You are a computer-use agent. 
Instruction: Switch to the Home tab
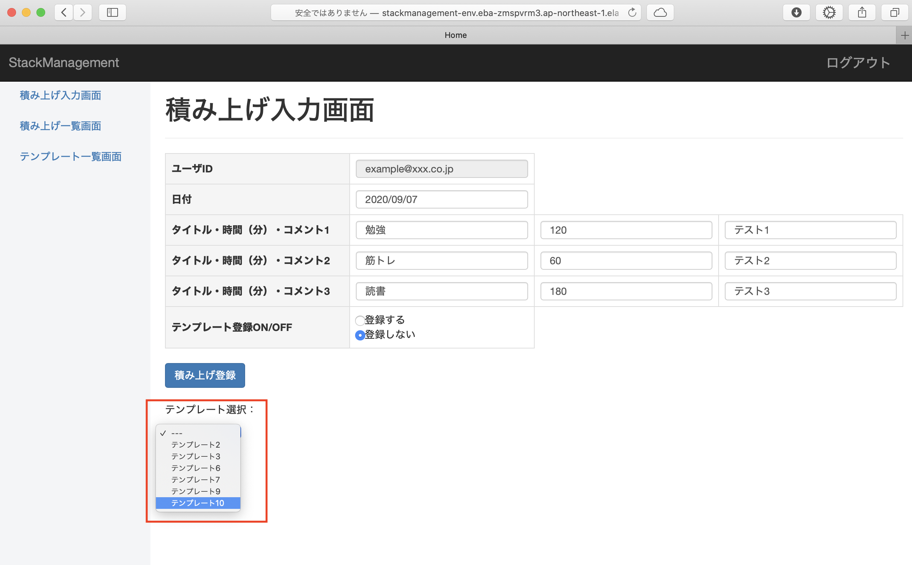[455, 35]
